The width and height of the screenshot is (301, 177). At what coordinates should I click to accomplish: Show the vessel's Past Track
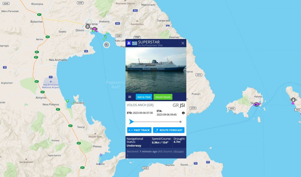pos(139,130)
